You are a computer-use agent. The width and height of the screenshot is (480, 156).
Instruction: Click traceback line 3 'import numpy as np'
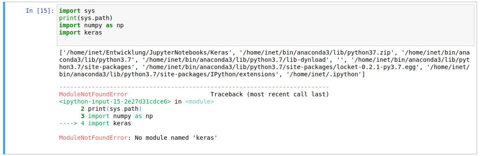tap(117, 116)
